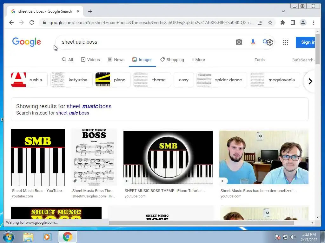
Task: Click the horizontal scrollbar thumb
Action: click(x=202, y=223)
